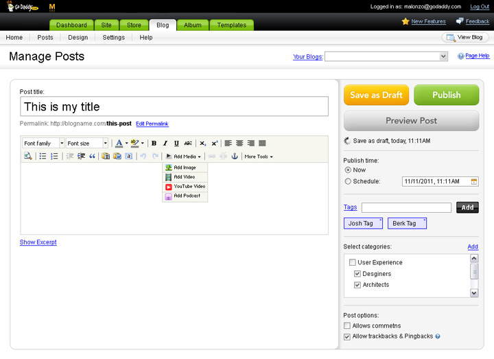The height and width of the screenshot is (359, 494).
Task: Check the User Experience category
Action: click(353, 262)
